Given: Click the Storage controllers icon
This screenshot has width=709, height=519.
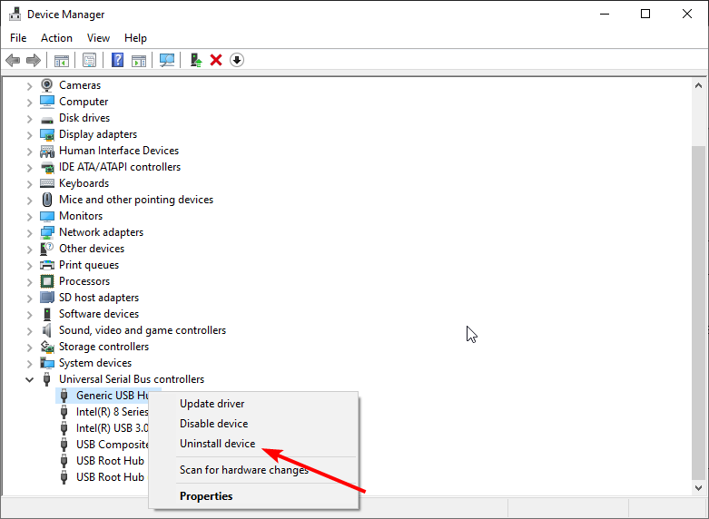Looking at the screenshot, I should 47,347.
